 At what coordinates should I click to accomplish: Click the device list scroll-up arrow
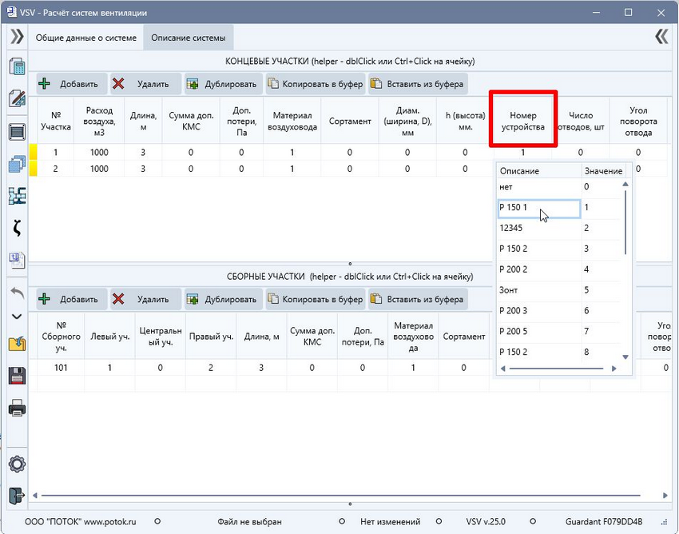(625, 184)
